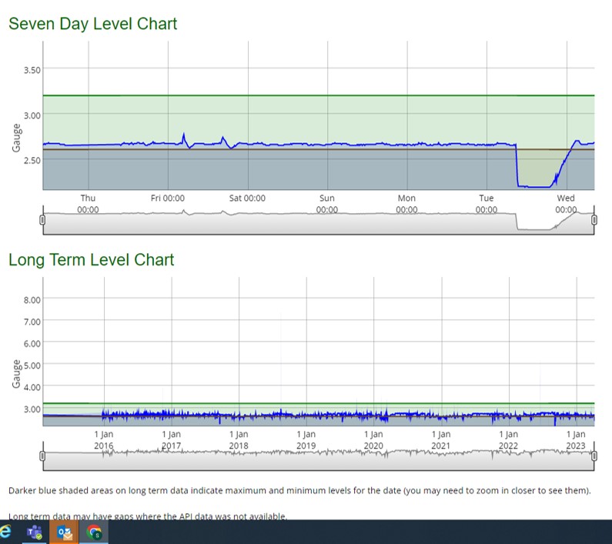Viewport: 612px width, 544px height.
Task: Click the Long Term range selector mini chart
Action: [x=319, y=456]
